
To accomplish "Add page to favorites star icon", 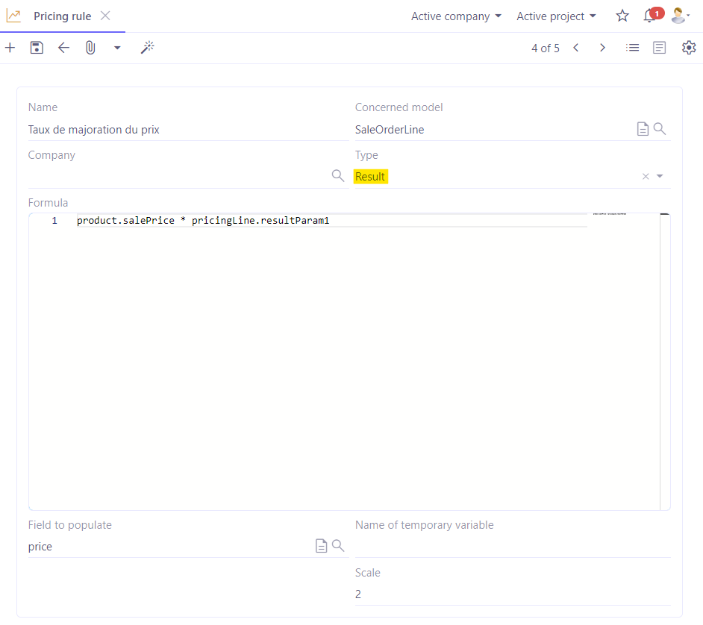I will point(622,16).
